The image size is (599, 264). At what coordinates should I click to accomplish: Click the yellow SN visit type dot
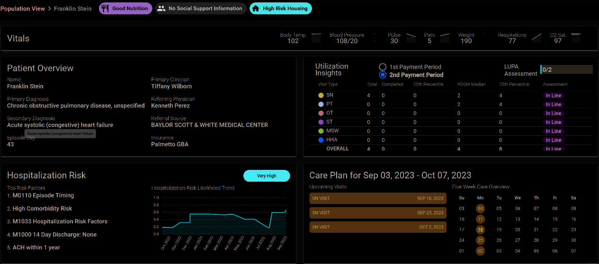(x=321, y=96)
